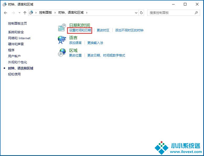Select 时钟、语言和区域 in sidebar
Screen dimensions: 204x156
(20, 68)
